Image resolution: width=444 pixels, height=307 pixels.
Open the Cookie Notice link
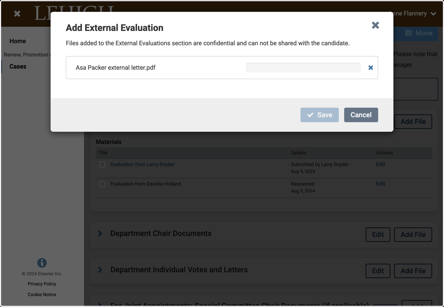(42, 294)
